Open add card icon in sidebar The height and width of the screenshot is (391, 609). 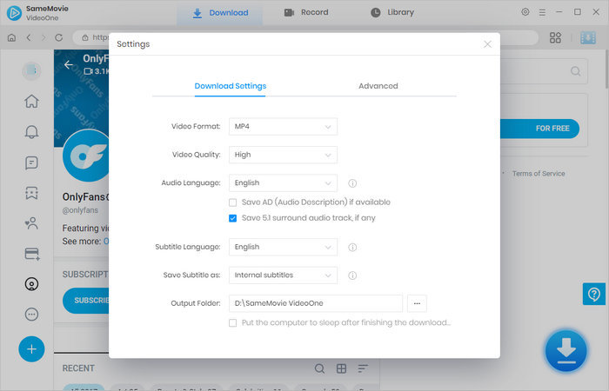tap(32, 254)
